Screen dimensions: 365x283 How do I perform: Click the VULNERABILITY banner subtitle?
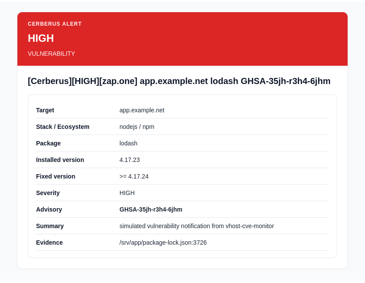[x=51, y=54]
